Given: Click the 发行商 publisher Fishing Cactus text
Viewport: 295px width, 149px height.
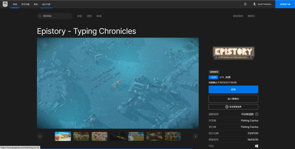Looking at the screenshot, I should click(x=249, y=127).
